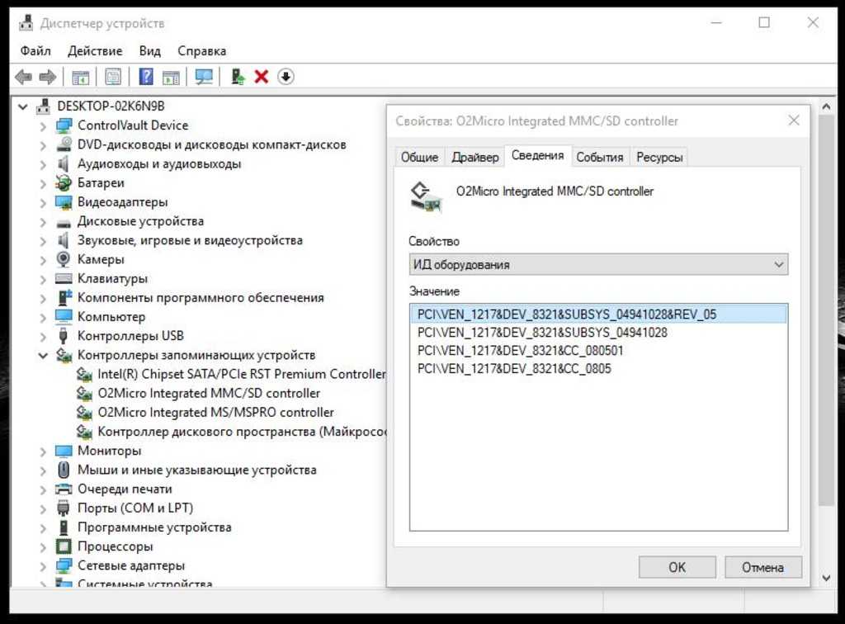Click the DESKTOP-02K6N9B computer icon
This screenshot has height=624, width=845.
pyautogui.click(x=44, y=106)
